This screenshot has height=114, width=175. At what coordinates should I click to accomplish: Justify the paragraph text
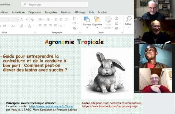coord(56,26)
